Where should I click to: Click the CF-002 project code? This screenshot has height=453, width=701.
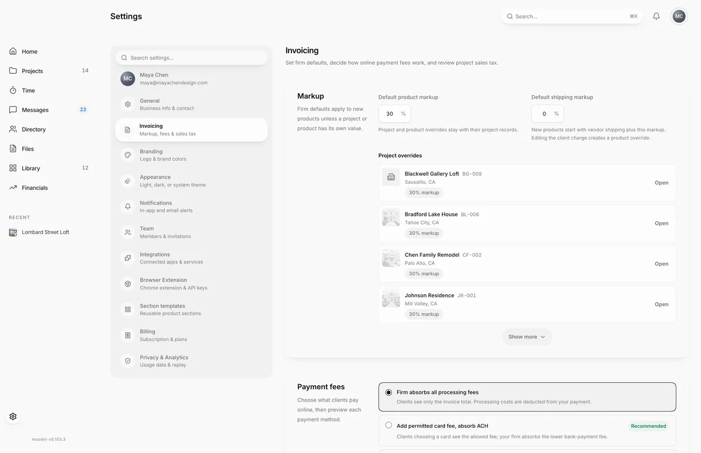(472, 255)
